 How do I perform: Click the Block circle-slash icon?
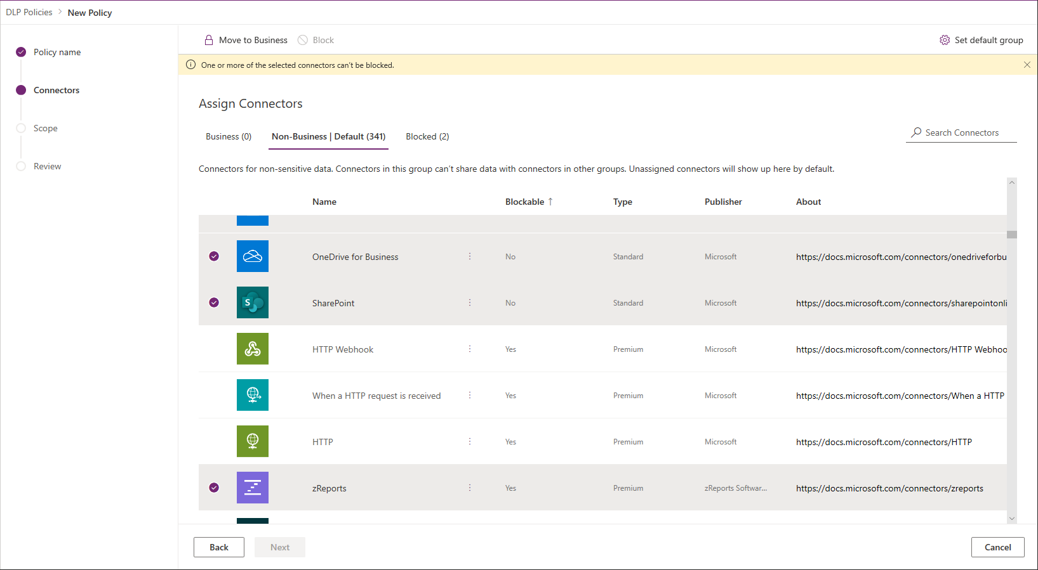click(x=303, y=40)
